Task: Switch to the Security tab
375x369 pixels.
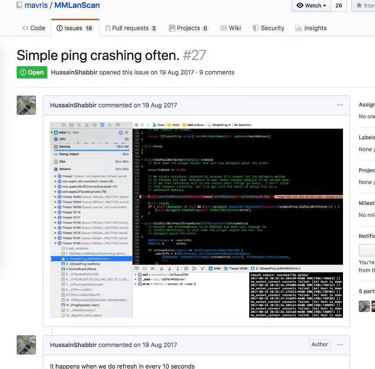Action: pyautogui.click(x=268, y=28)
